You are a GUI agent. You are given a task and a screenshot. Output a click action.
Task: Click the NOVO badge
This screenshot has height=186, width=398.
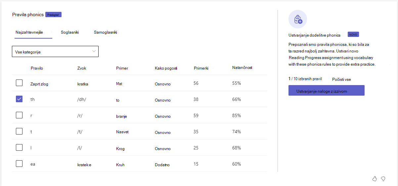point(353,34)
